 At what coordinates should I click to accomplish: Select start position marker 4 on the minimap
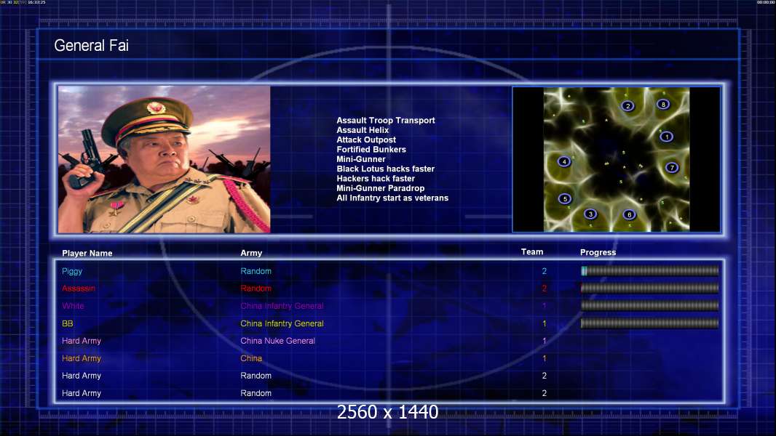tap(563, 161)
